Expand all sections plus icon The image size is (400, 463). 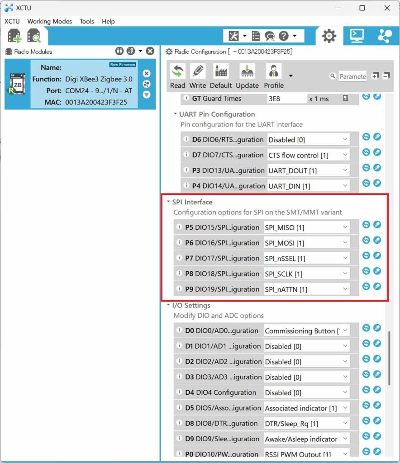tap(375, 76)
